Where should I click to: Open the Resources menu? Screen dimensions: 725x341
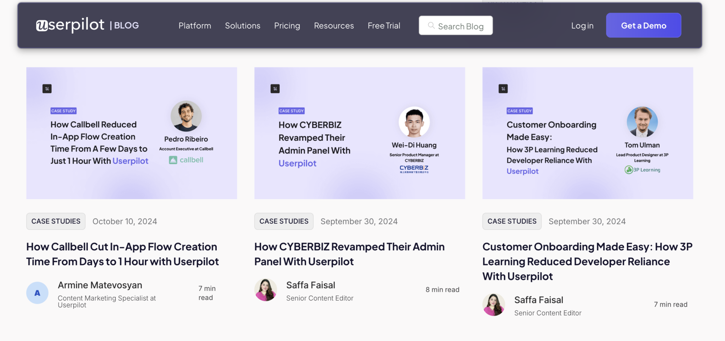(x=333, y=26)
